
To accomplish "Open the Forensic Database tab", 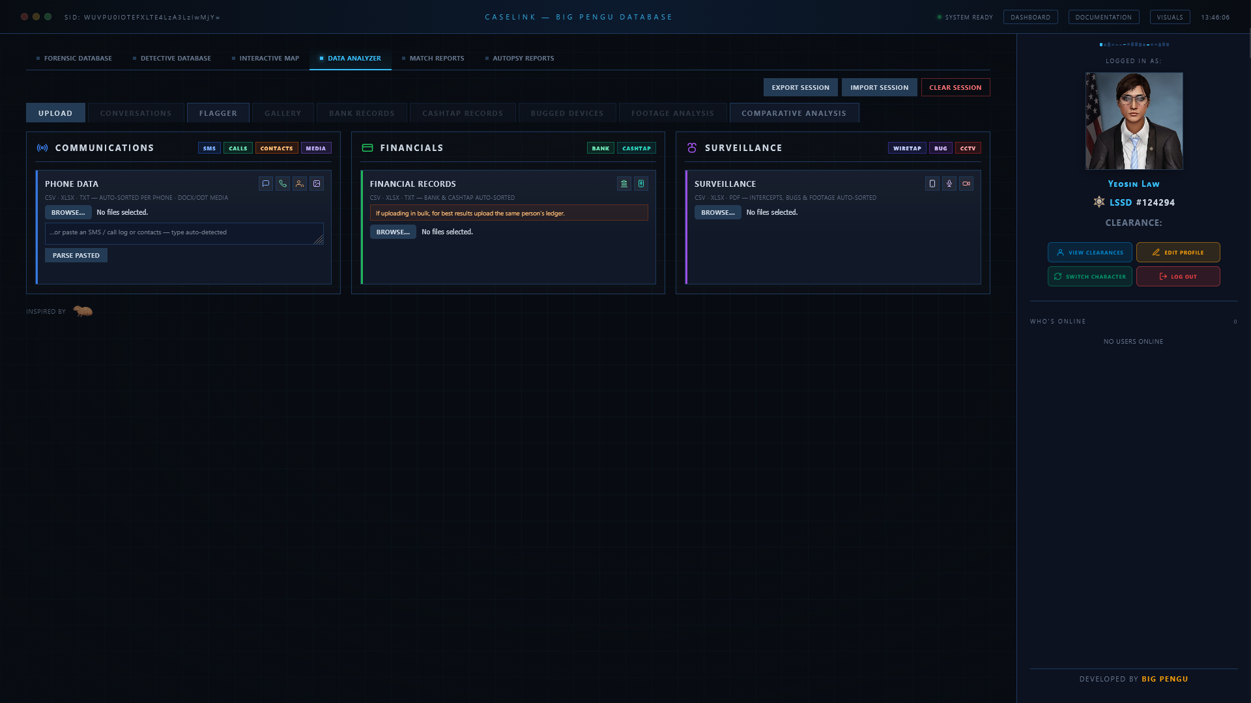I will coord(74,59).
